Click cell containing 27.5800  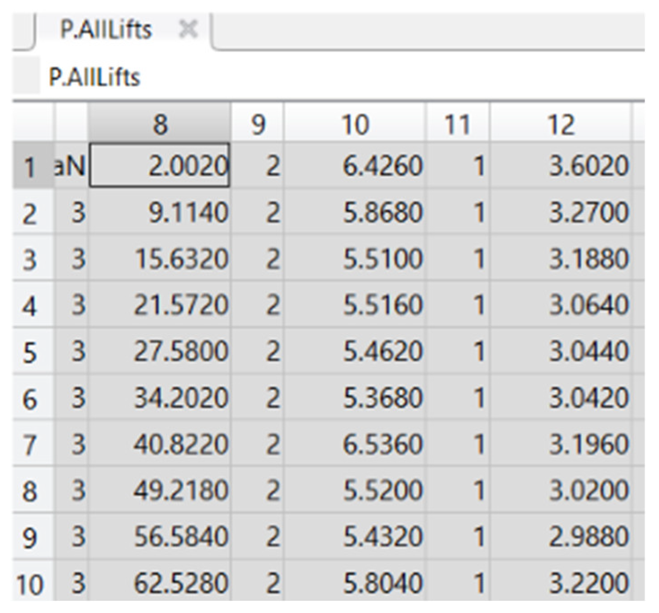click(x=160, y=351)
